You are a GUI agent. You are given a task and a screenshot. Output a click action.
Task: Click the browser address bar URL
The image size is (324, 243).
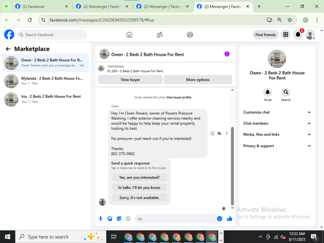point(102,20)
